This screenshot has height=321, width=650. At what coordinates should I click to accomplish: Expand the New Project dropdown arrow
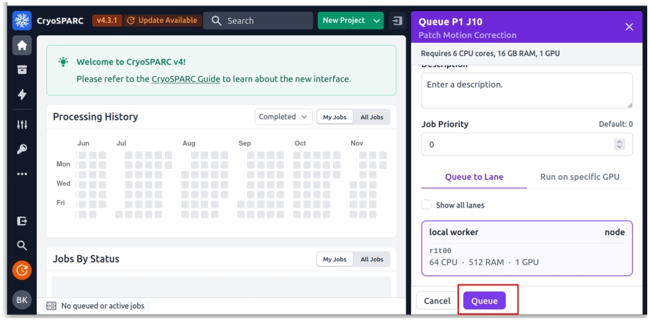tap(377, 20)
